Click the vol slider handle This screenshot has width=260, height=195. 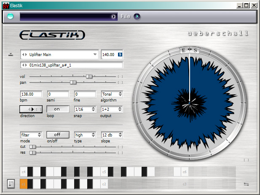89,76
